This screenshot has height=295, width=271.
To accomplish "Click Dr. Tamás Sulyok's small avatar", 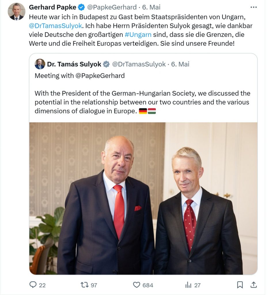I will click(40, 64).
